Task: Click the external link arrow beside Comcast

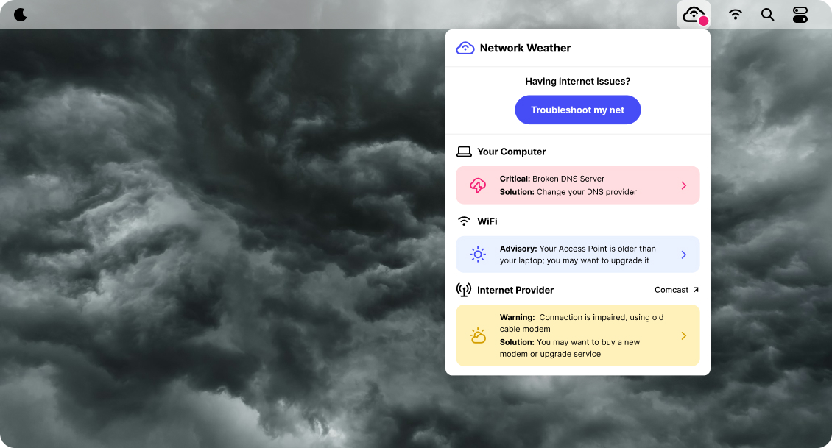Action: point(694,289)
